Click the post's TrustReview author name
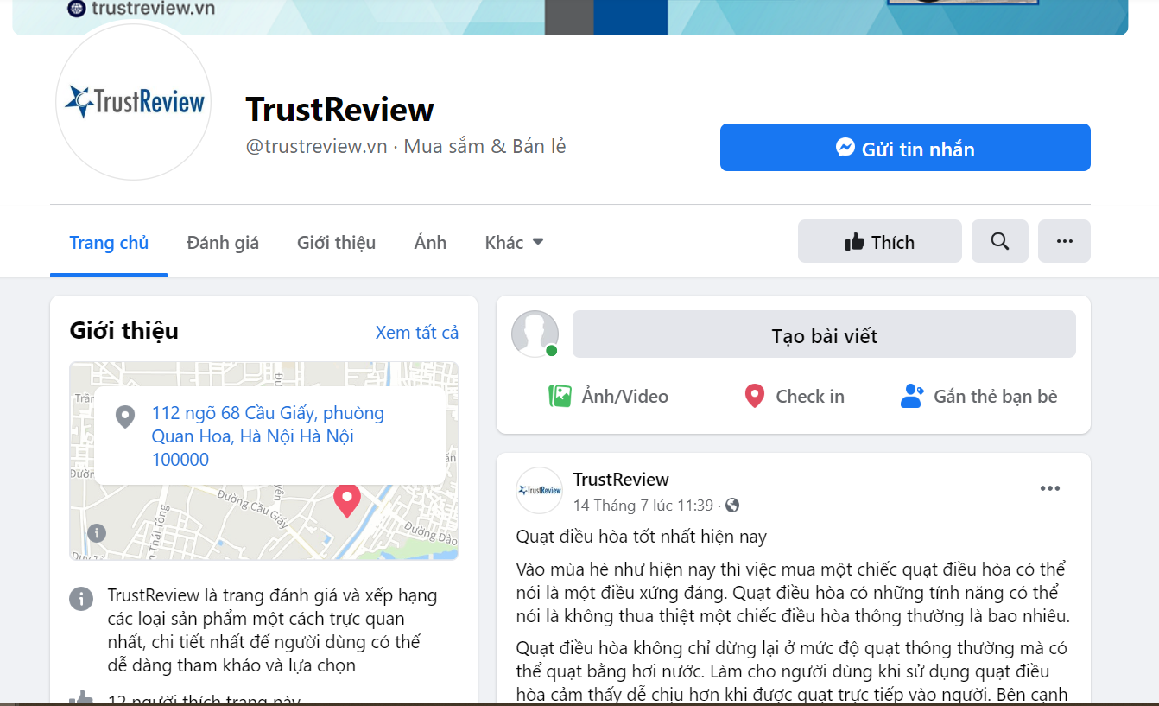The width and height of the screenshot is (1159, 706). pos(621,480)
